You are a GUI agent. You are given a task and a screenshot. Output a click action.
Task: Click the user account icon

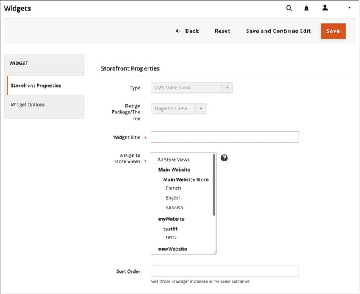(325, 8)
